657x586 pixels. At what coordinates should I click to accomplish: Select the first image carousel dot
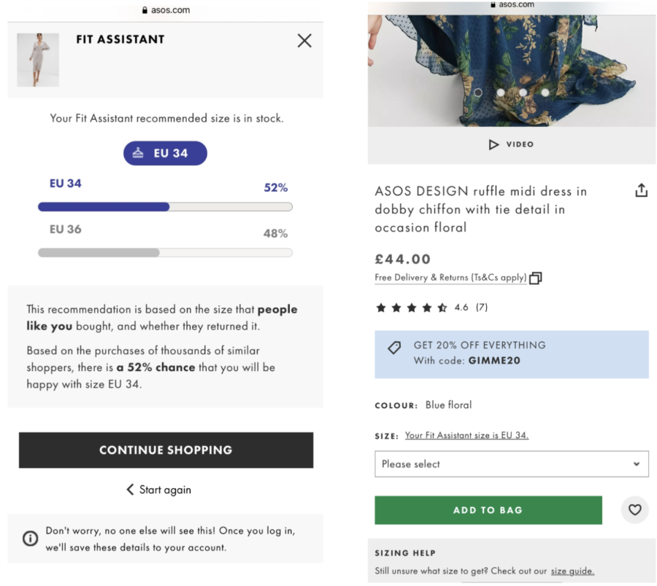click(477, 93)
